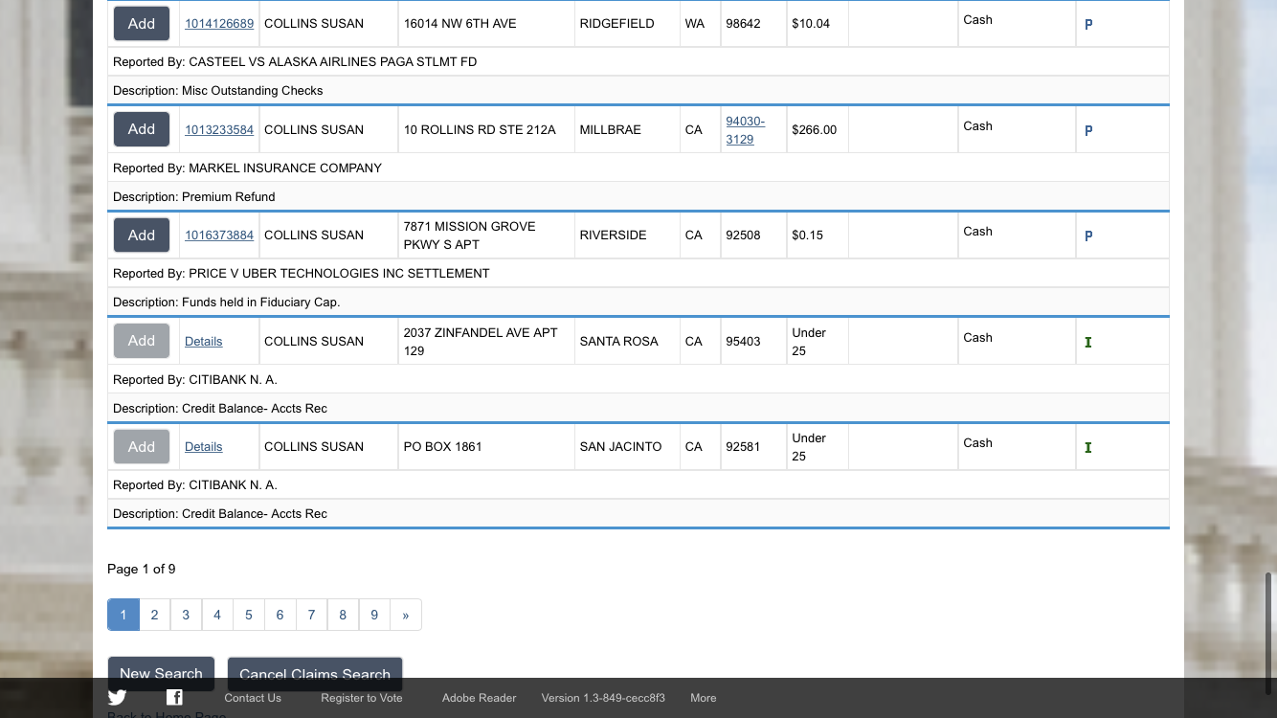Select page 1 in pagination

[123, 615]
